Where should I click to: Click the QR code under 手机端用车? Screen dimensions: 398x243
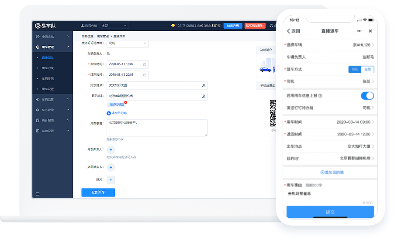[273, 113]
